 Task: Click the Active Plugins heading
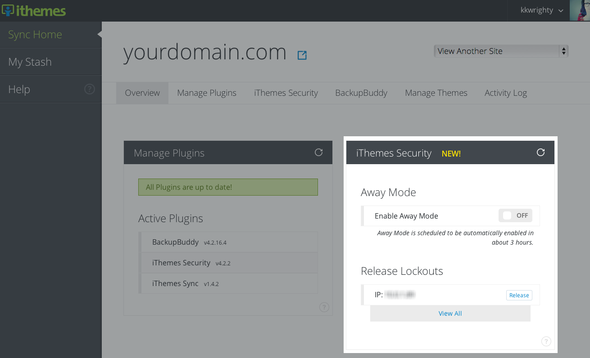171,219
